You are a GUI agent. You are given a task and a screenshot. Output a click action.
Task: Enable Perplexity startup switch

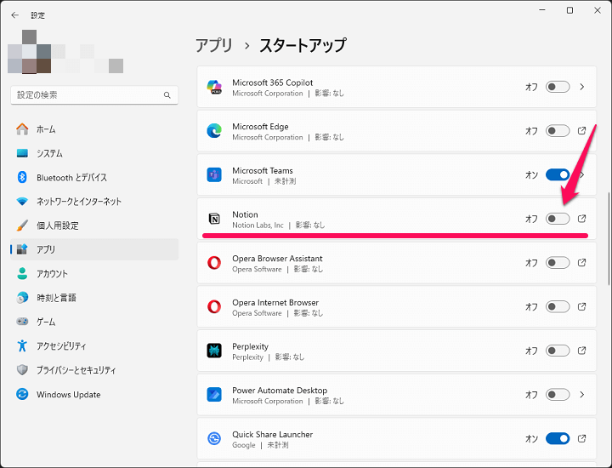[x=558, y=351]
